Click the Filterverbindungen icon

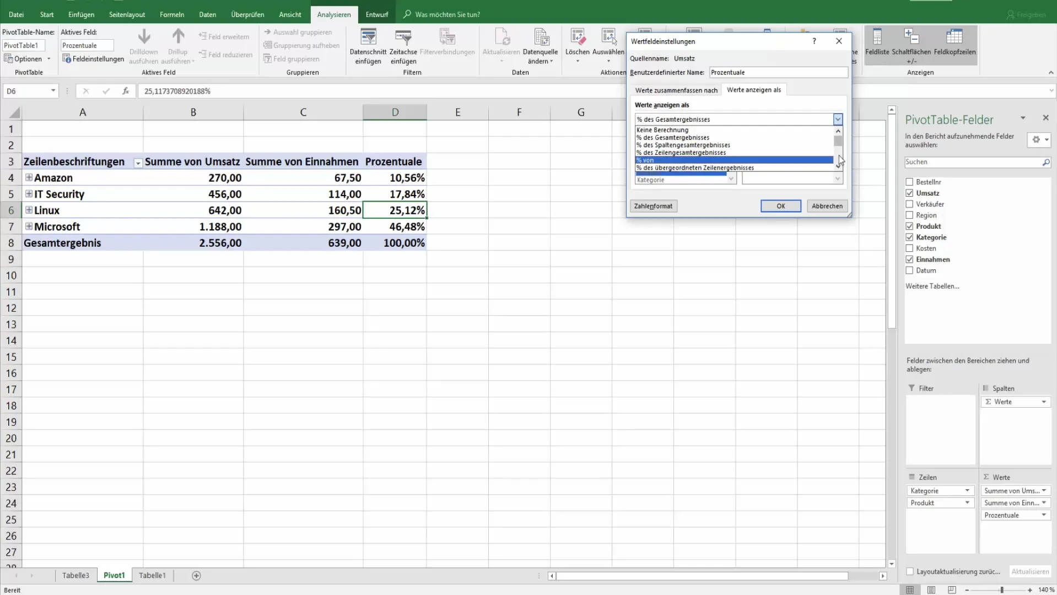point(447,37)
